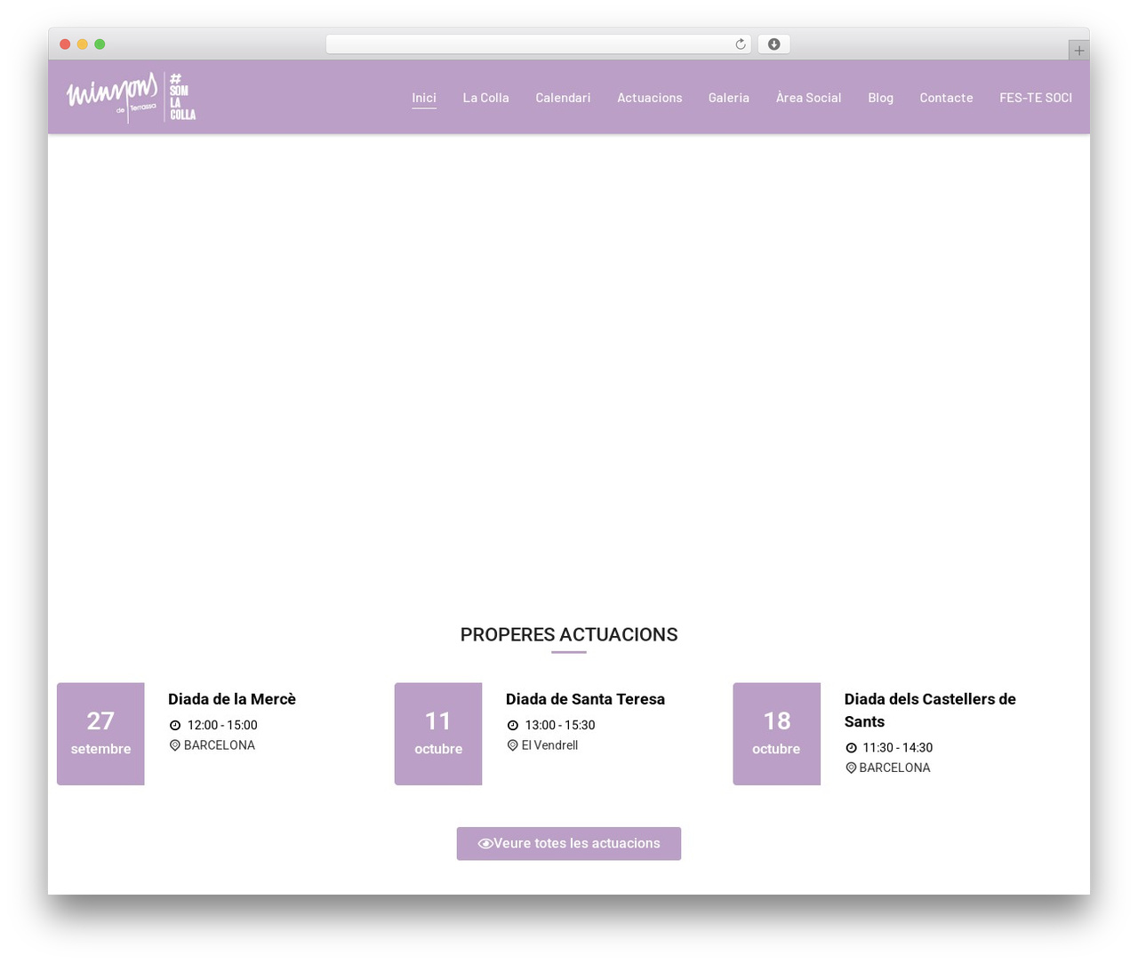Image resolution: width=1138 pixels, height=963 pixels.
Task: Open the Diada de la Mercè event
Action: (232, 699)
